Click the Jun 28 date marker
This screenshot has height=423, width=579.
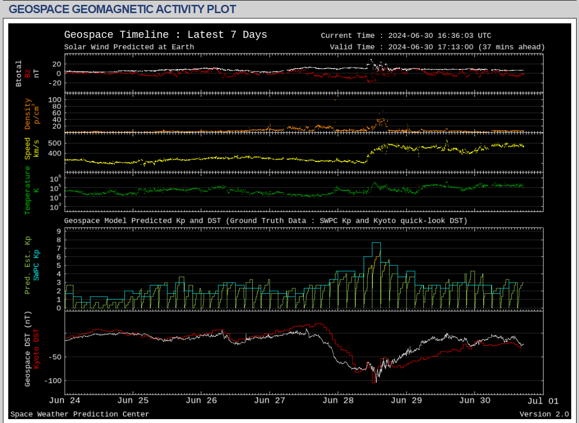[338, 401]
